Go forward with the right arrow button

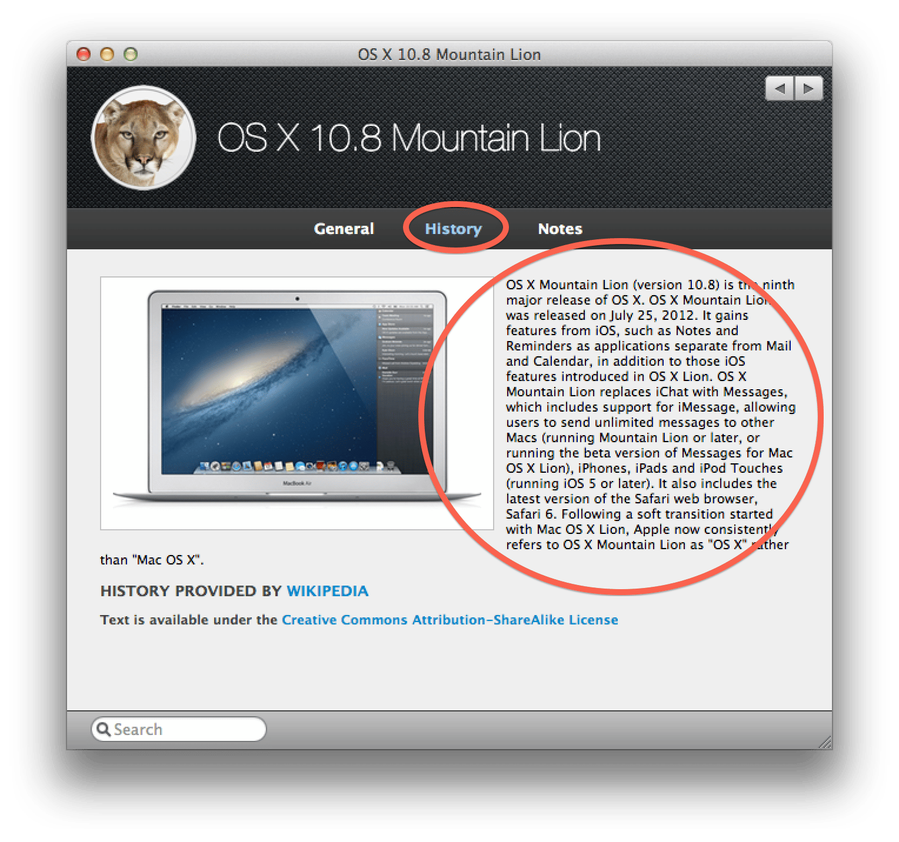[x=809, y=89]
